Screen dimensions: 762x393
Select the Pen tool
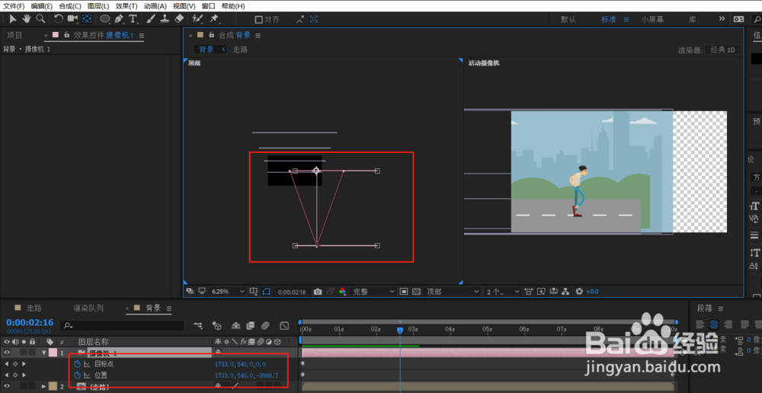119,19
